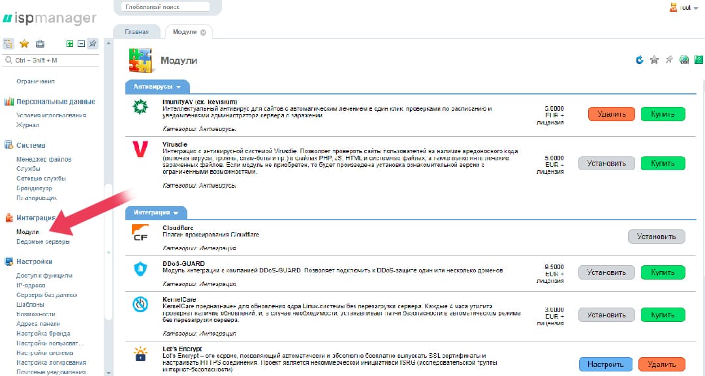Click the globe icon in the page toolbar
Viewport: 705px width, 376px height.
[x=684, y=60]
